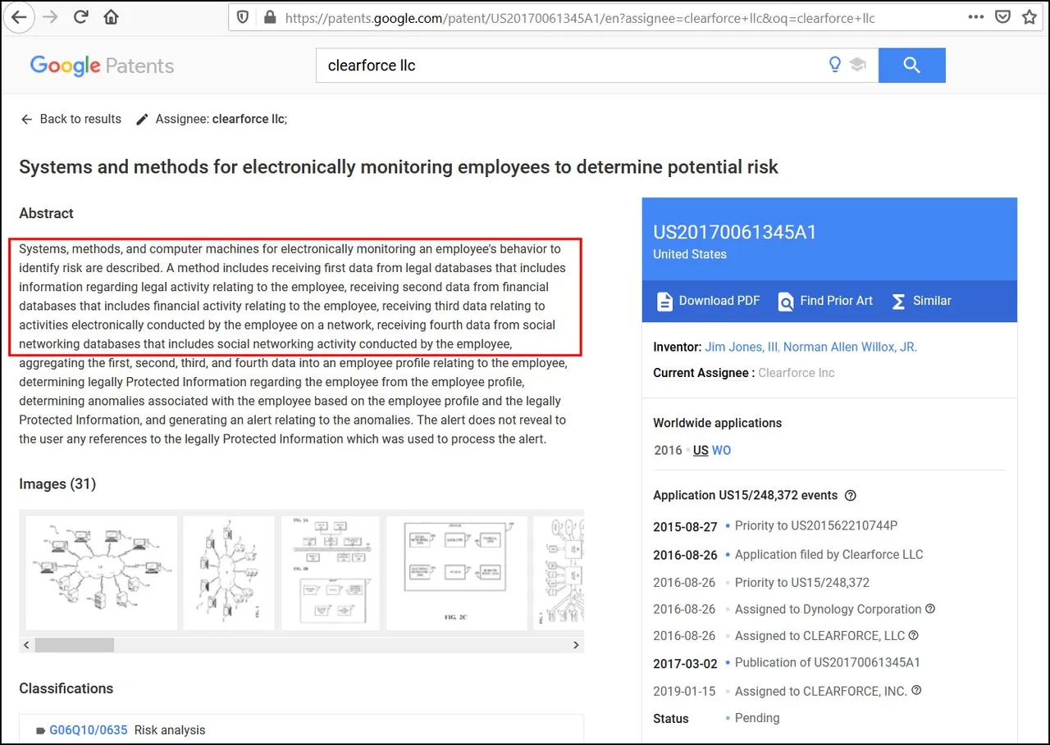Click the tracking protection shield icon

click(243, 17)
